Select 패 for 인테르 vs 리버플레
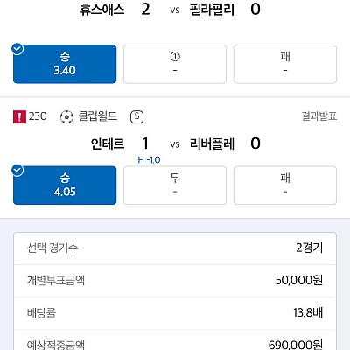Image resolution: width=350 pixels, height=350 pixels. tap(285, 185)
